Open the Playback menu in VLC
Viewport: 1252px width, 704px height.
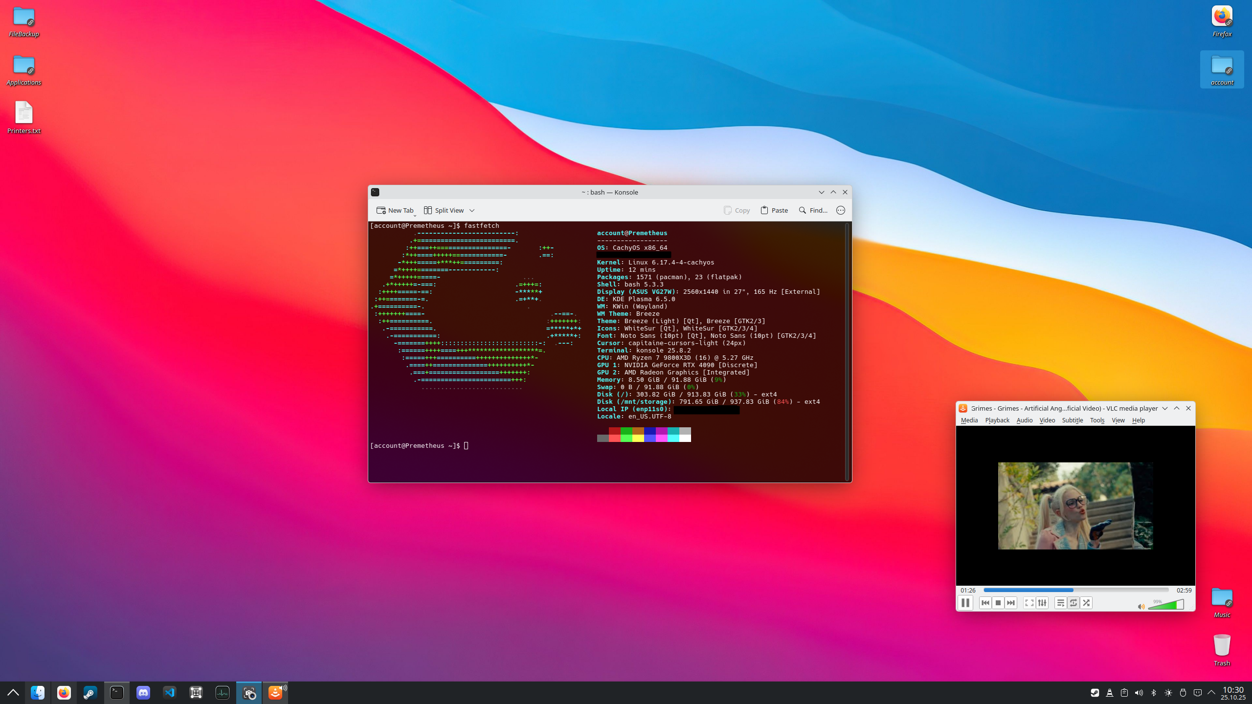997,420
